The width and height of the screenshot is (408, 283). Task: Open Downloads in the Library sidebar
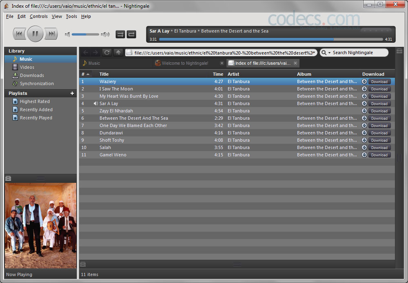point(40,75)
